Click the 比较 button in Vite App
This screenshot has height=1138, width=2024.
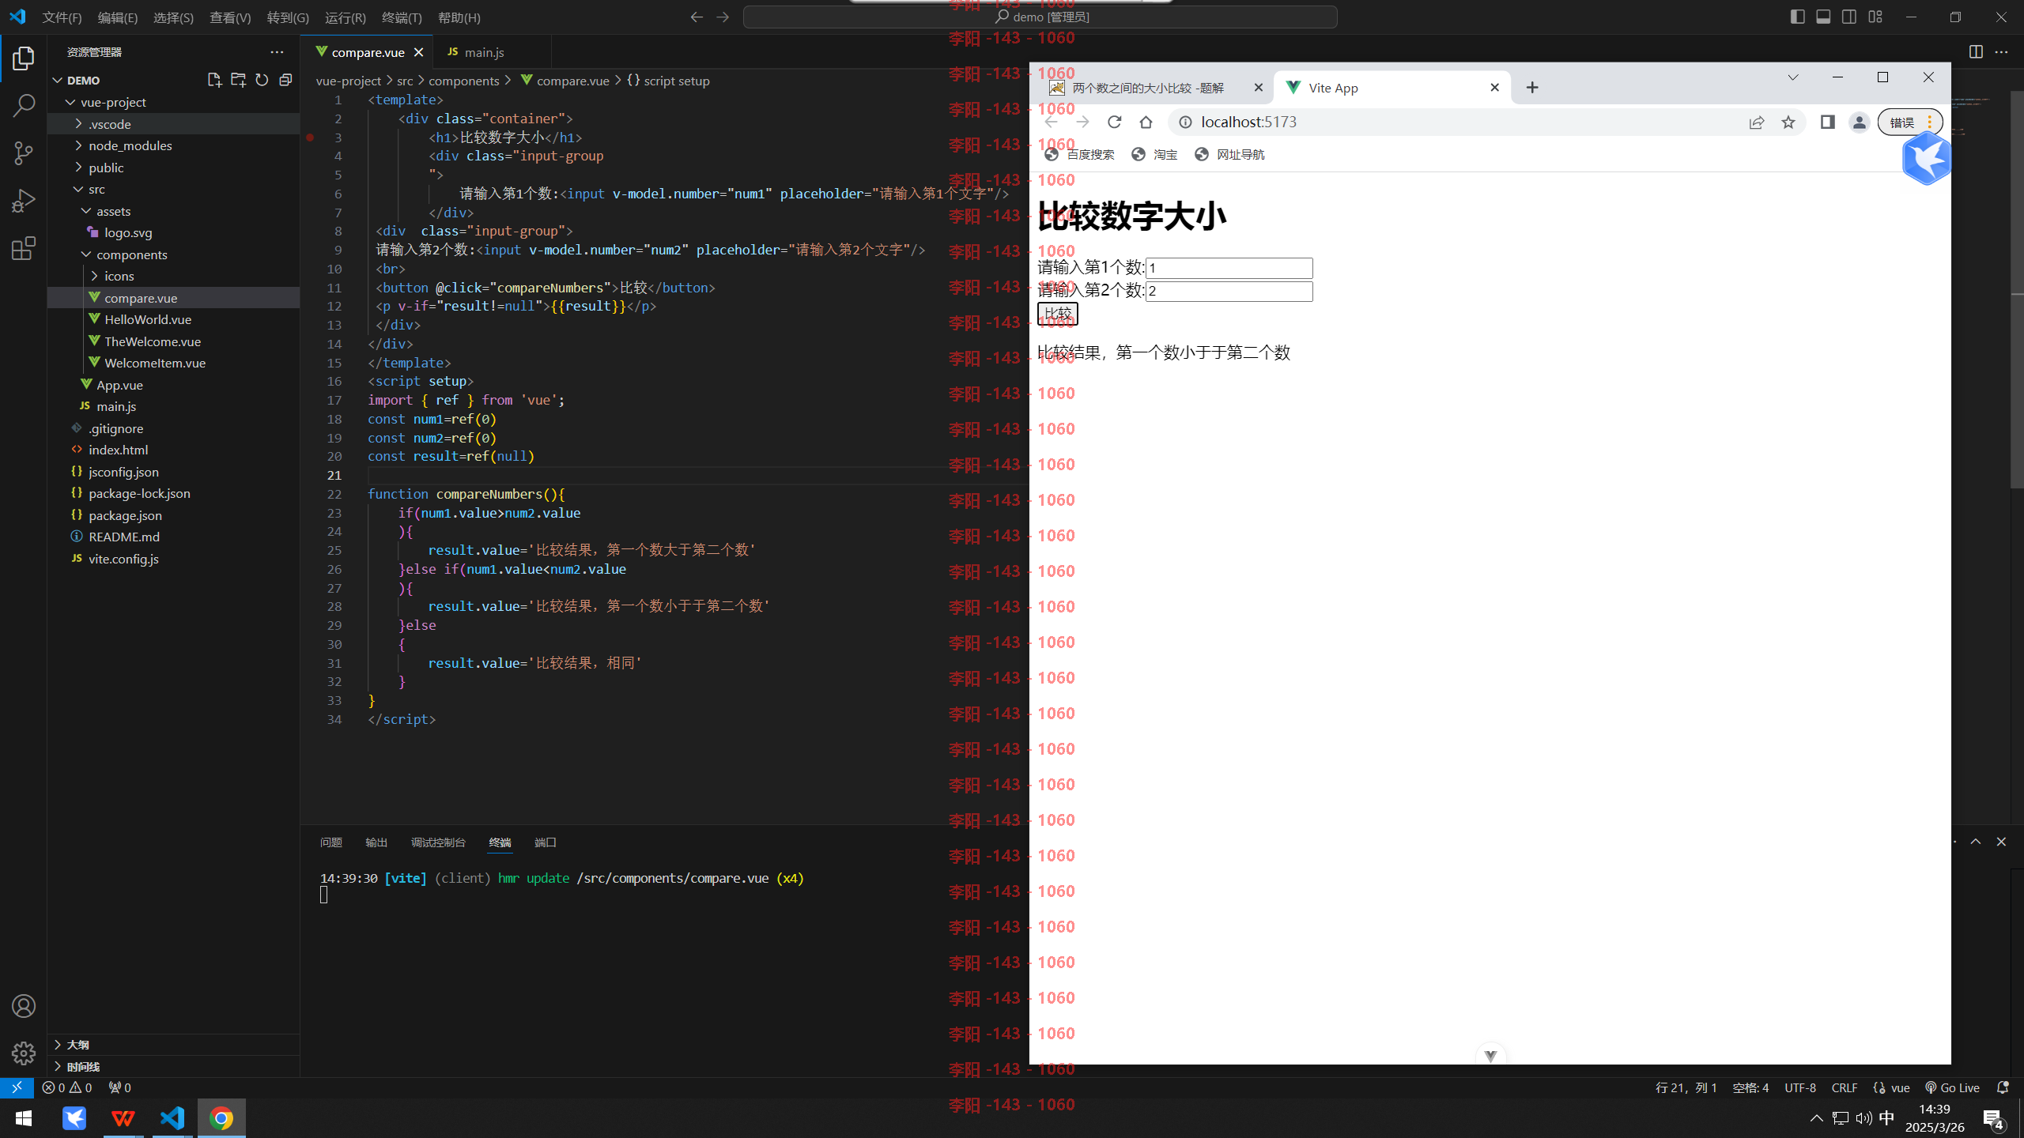click(1057, 314)
